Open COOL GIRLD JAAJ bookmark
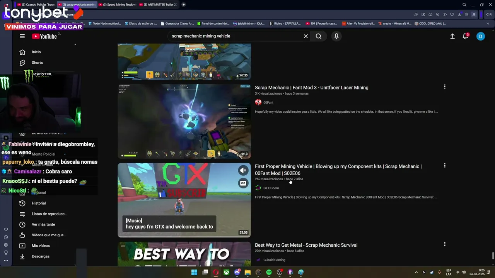 pyautogui.click(x=430, y=24)
